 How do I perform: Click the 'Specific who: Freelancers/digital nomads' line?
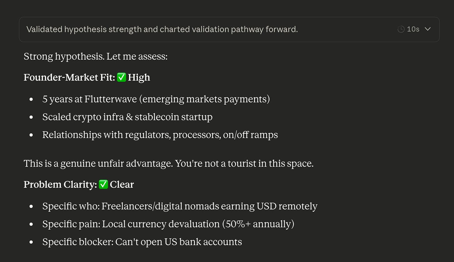(x=180, y=206)
